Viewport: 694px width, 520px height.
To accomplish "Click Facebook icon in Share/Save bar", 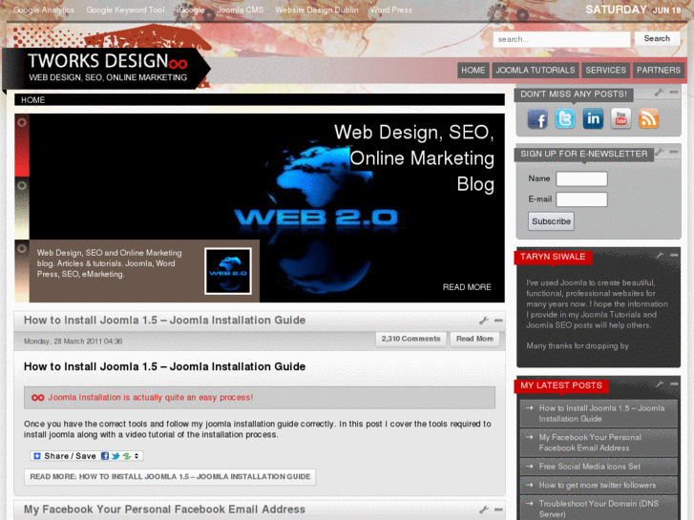I will click(104, 456).
